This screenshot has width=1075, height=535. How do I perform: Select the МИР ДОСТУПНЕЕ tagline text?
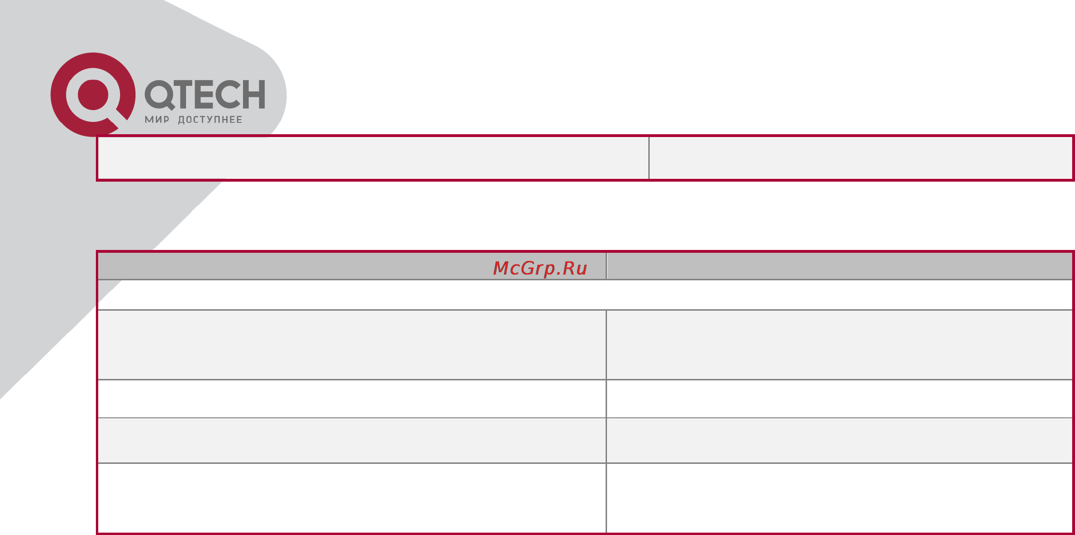click(x=194, y=120)
